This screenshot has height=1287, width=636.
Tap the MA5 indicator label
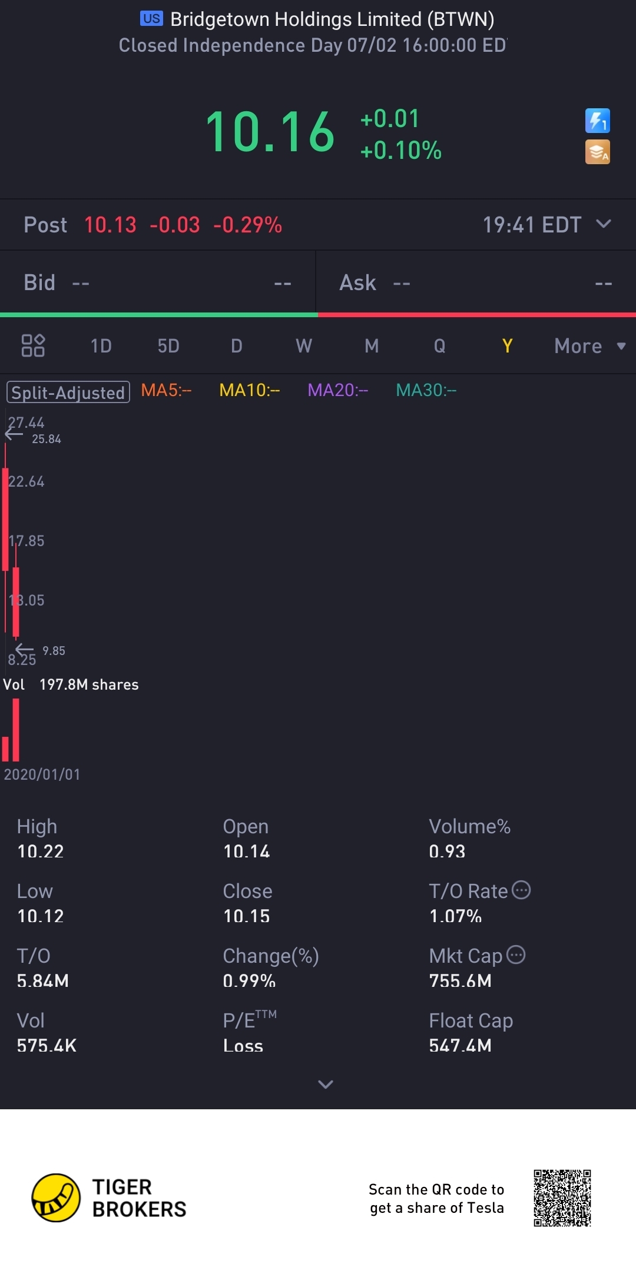pos(166,390)
